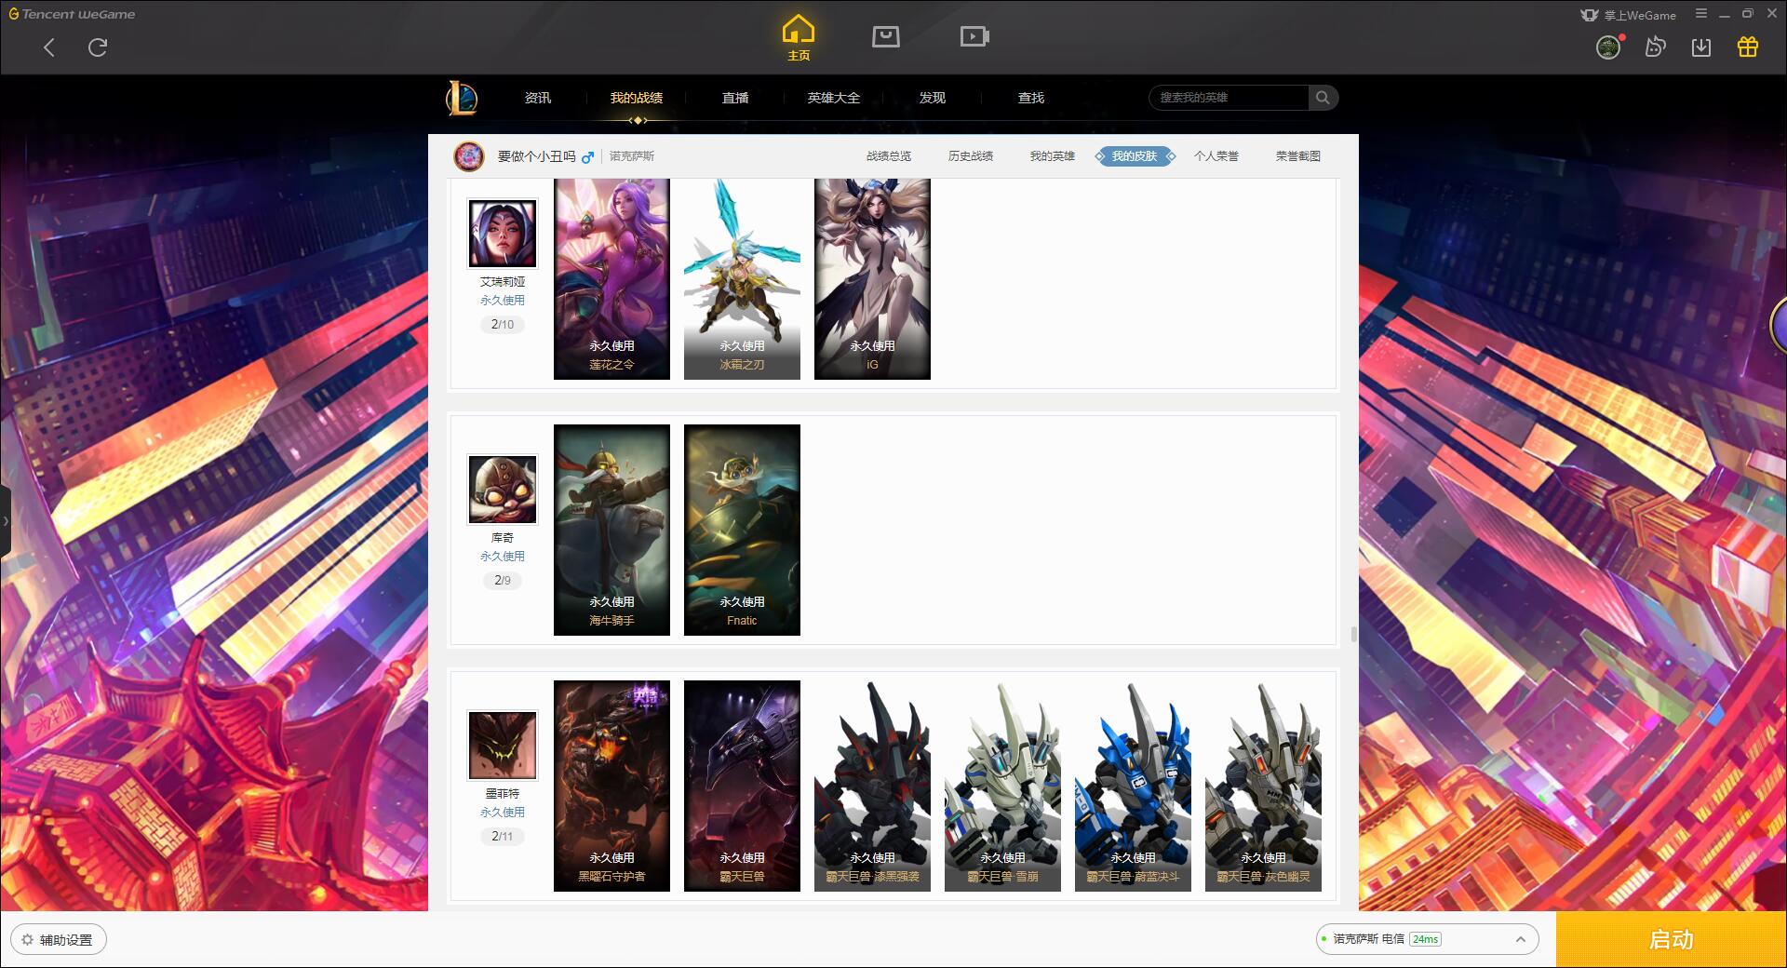1787x968 pixels.
Task: Switch to 历史战绩 sub-tab
Action: tap(971, 156)
